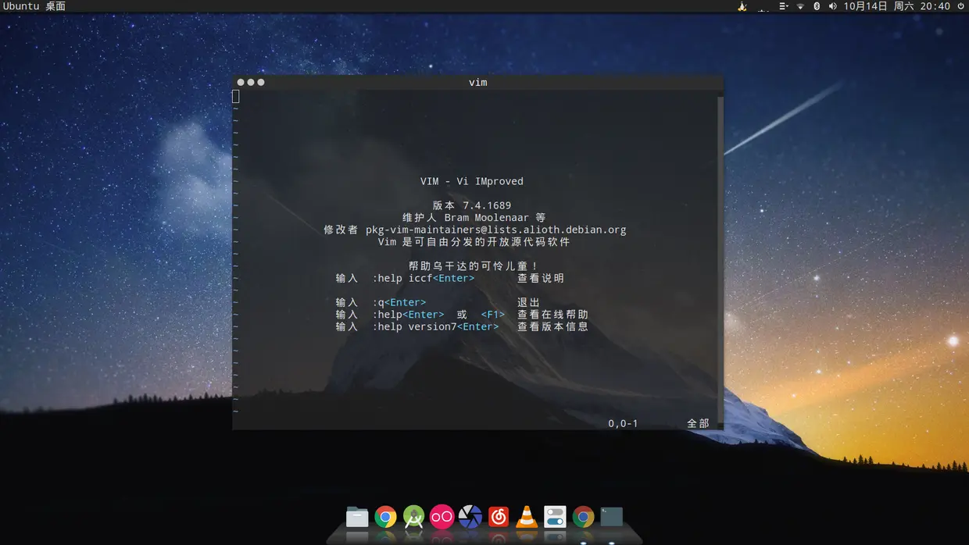Launch the pink double-circle app on the dock

[x=442, y=517]
